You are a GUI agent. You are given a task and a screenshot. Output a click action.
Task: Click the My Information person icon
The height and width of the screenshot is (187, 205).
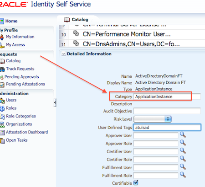point(2,37)
